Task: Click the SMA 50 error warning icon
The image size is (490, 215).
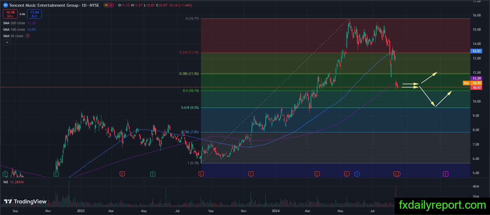Action: (x=28, y=36)
